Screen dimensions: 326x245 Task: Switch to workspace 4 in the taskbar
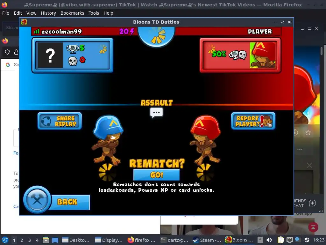pos(37,240)
